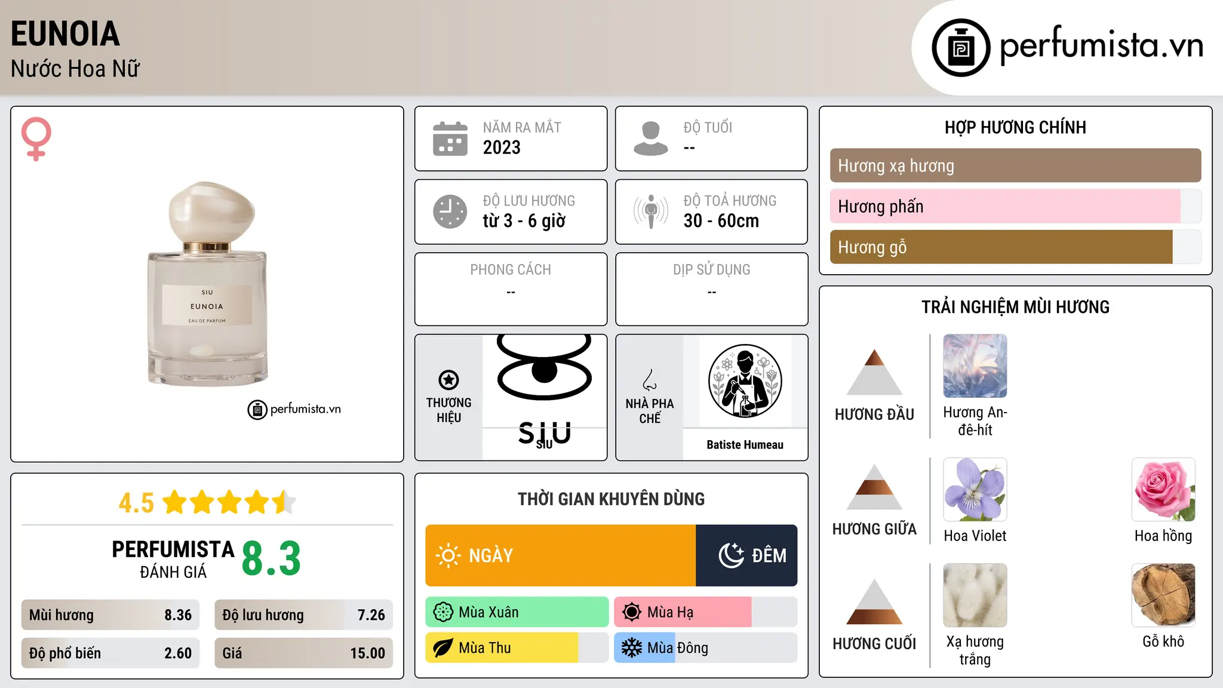Click the summer sun icon

coord(632,612)
